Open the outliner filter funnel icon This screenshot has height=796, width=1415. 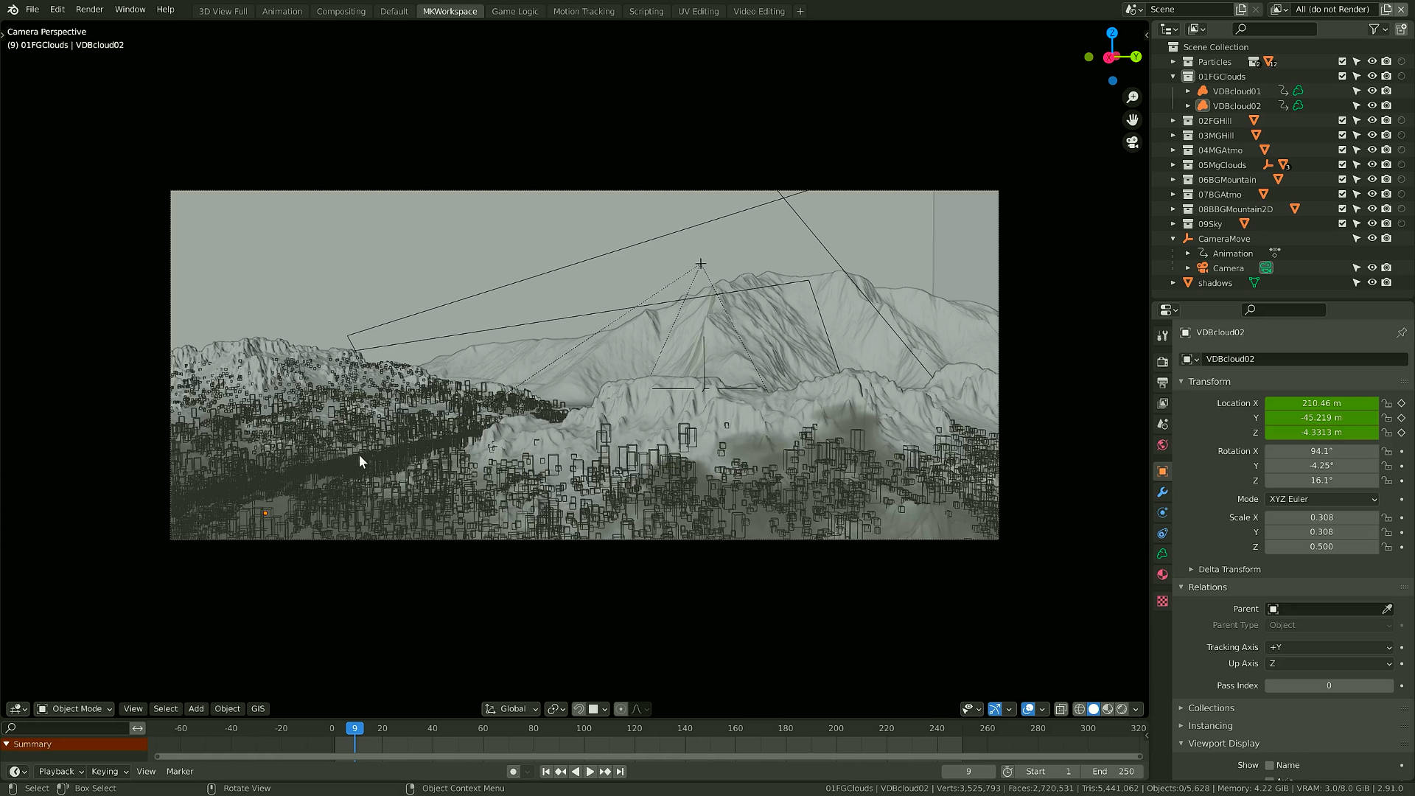(1374, 29)
